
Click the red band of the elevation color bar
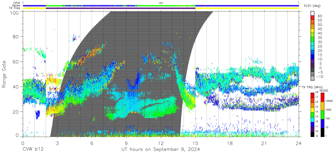click(x=312, y=18)
